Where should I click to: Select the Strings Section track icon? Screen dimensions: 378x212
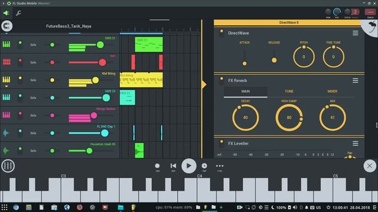[x=6, y=115]
